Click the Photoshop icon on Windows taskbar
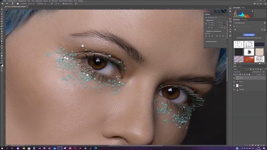The height and width of the screenshot is (150, 267). coord(60,148)
